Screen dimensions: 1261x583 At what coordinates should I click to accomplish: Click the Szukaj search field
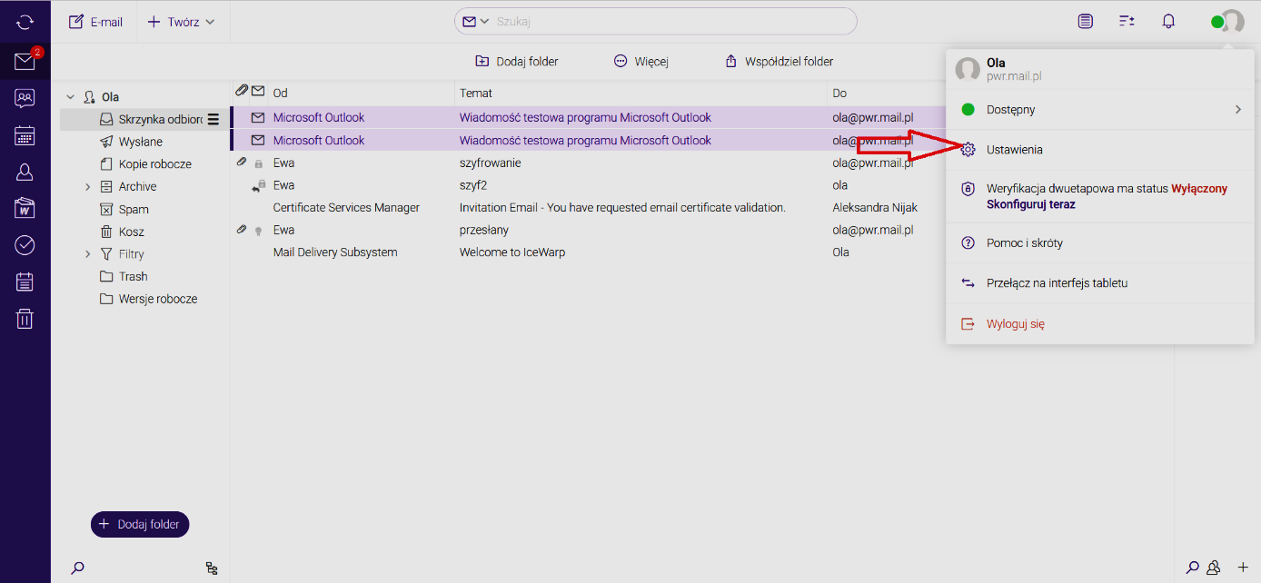pos(668,22)
